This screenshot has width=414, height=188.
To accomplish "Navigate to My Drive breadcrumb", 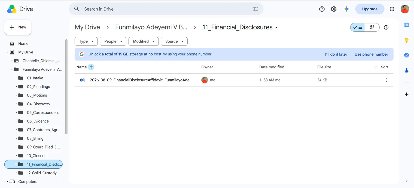I will (87, 27).
